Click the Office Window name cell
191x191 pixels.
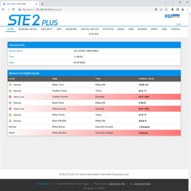pos(59,133)
